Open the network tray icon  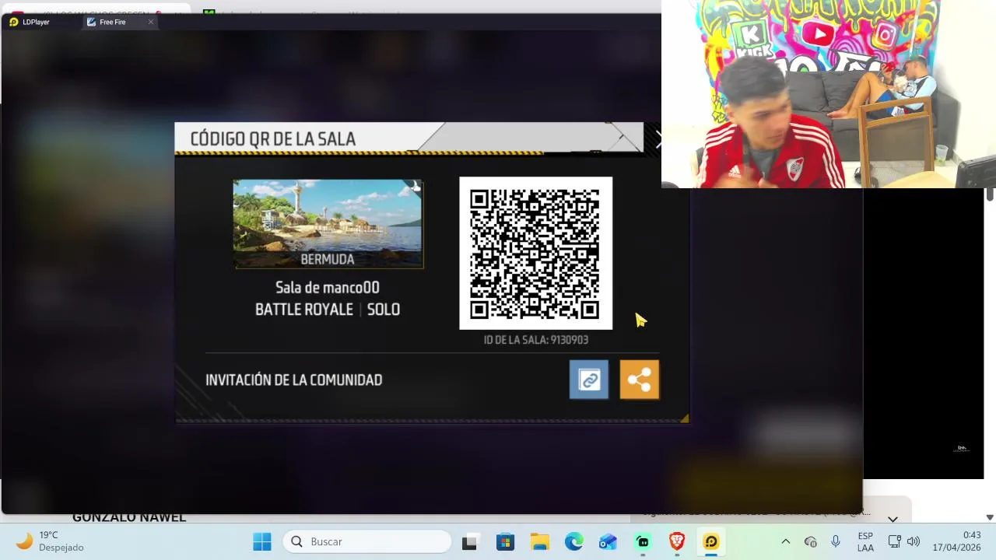click(895, 541)
